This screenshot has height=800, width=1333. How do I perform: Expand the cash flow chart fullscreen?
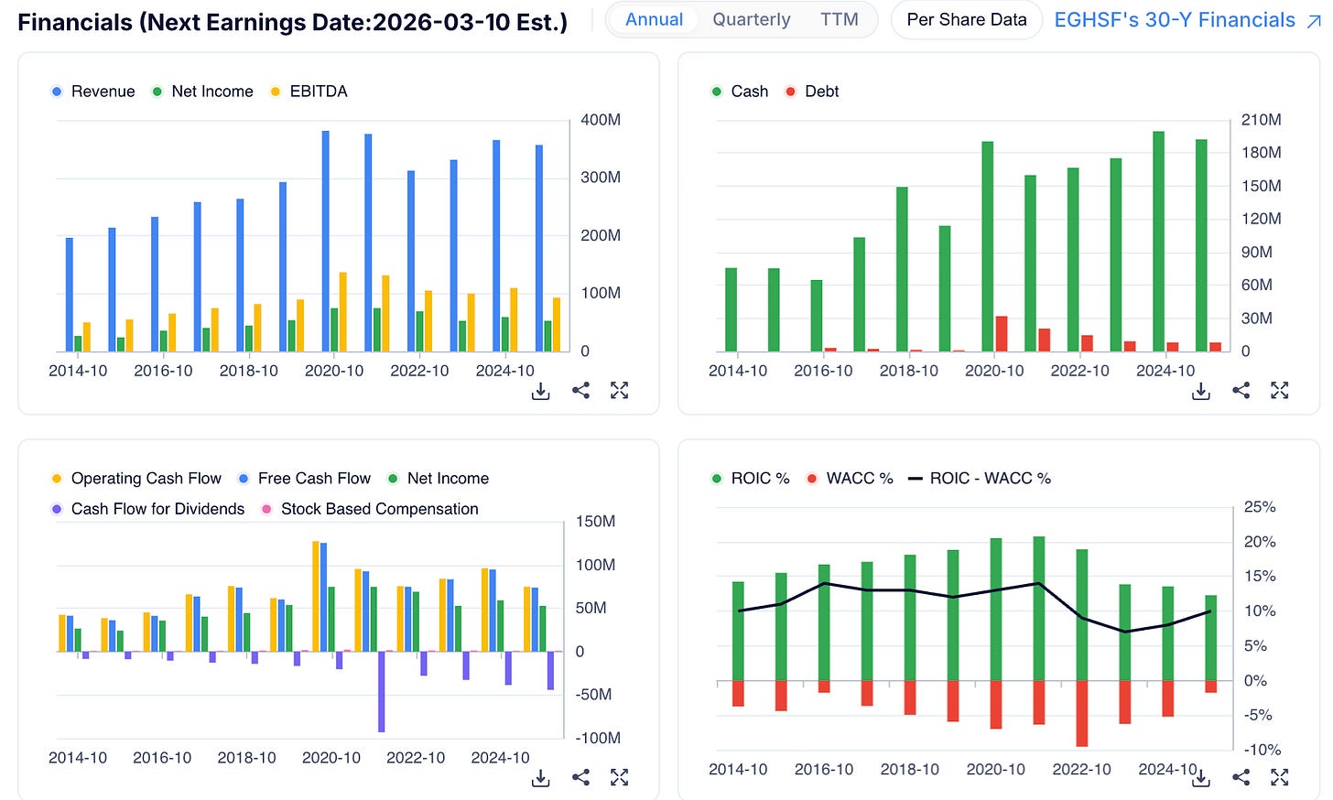point(620,778)
